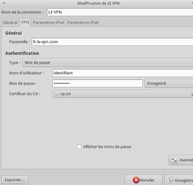Click the red Annuler cancel icon
The height and width of the screenshot is (185, 193).
click(x=136, y=180)
